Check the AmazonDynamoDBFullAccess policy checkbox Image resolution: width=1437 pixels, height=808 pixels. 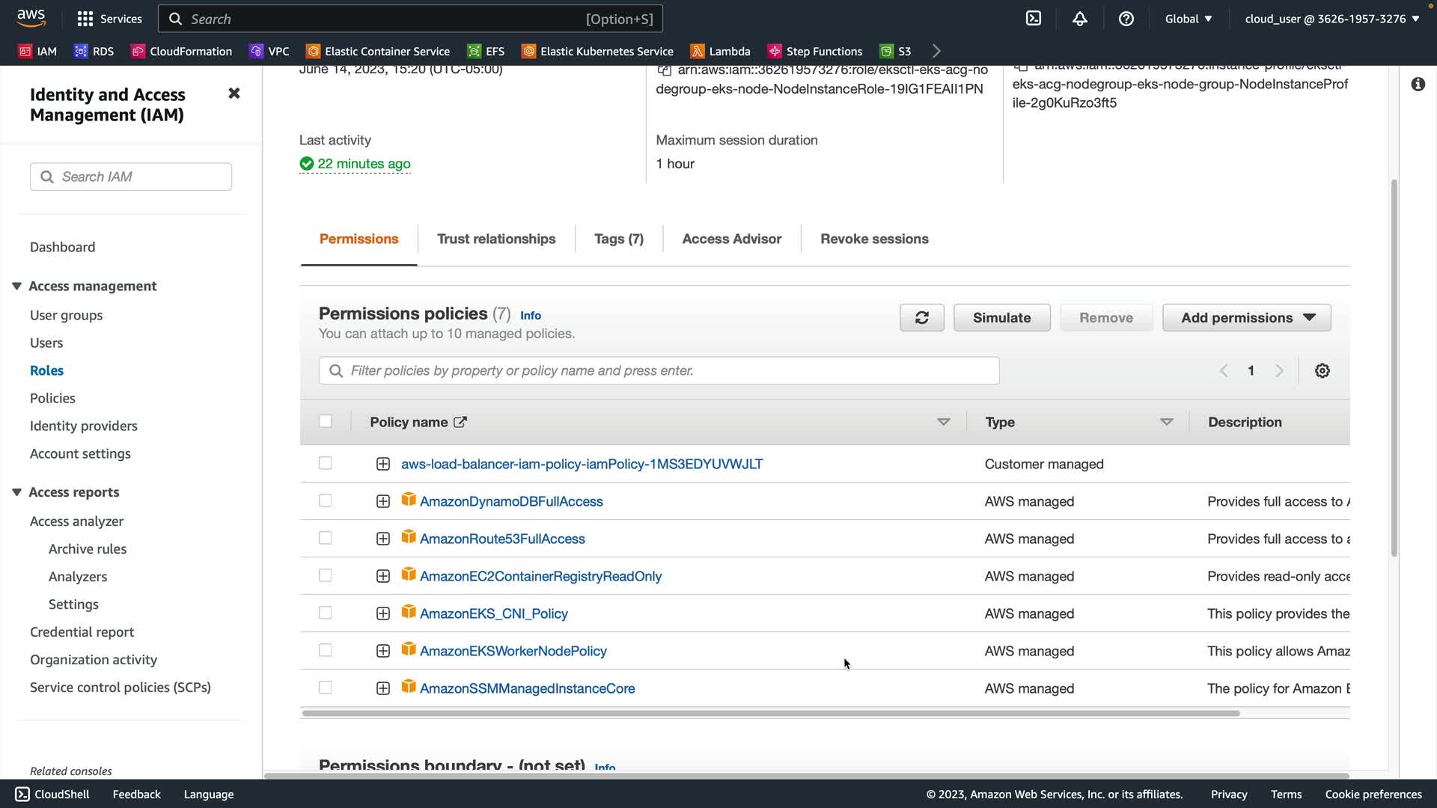(325, 501)
